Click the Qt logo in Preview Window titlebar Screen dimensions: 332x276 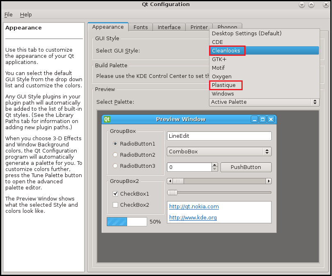point(106,119)
